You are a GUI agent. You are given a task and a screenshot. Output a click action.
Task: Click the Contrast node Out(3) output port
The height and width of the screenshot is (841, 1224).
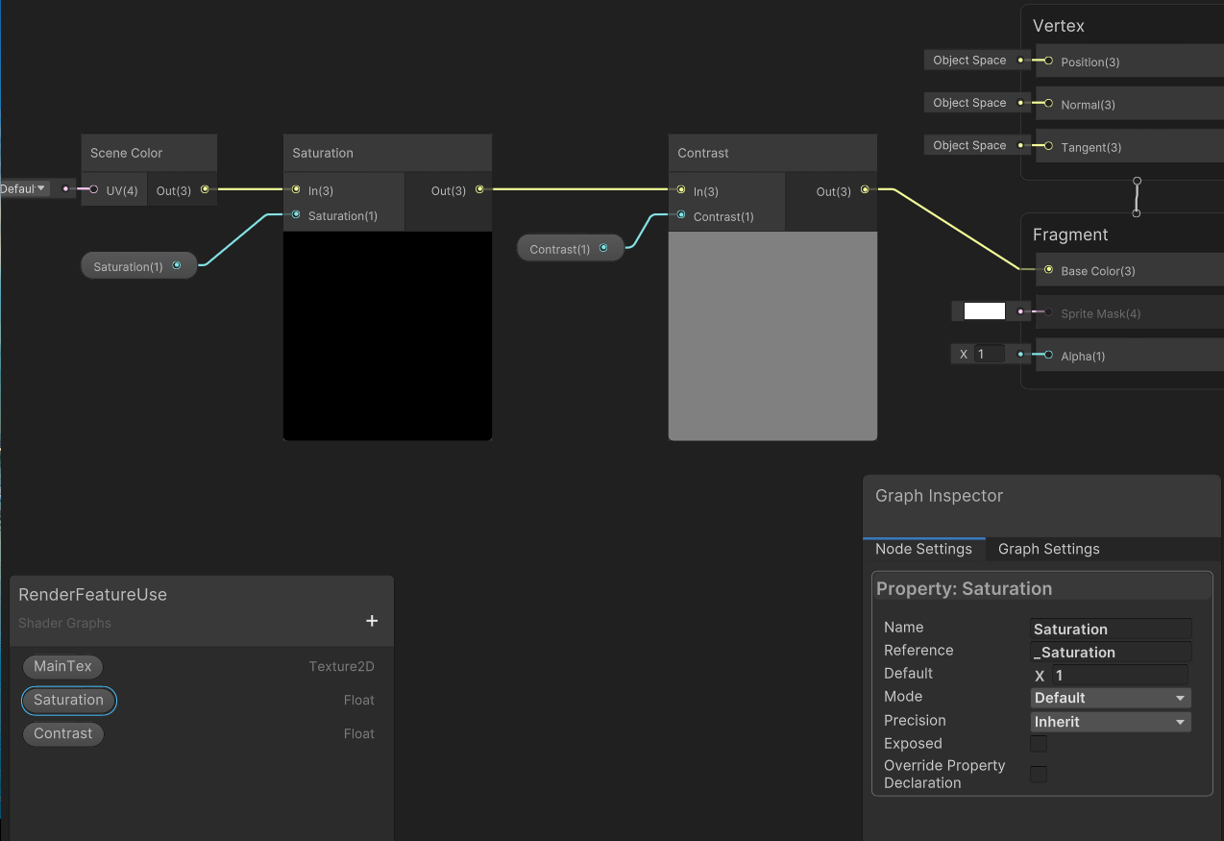pyautogui.click(x=865, y=190)
